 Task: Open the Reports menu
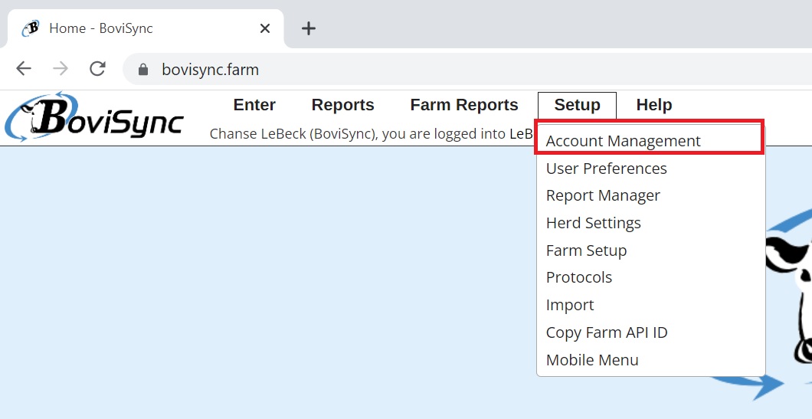point(343,105)
